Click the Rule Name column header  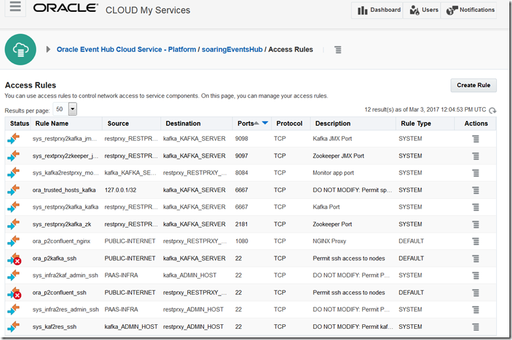(52, 123)
